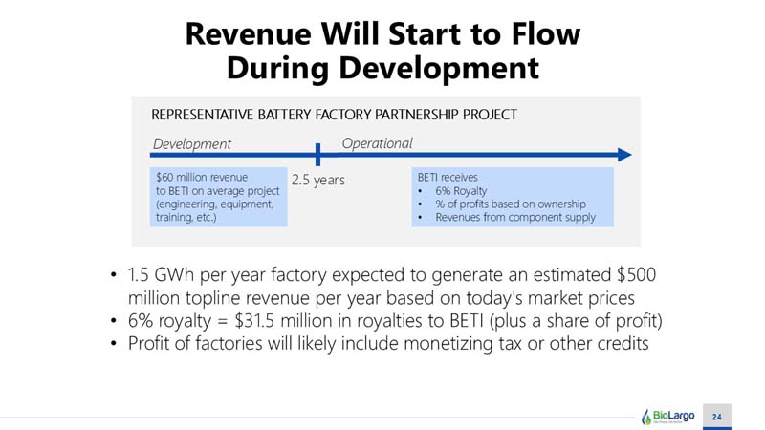Click the 'BETI receives' blue box heading

[x=448, y=177]
